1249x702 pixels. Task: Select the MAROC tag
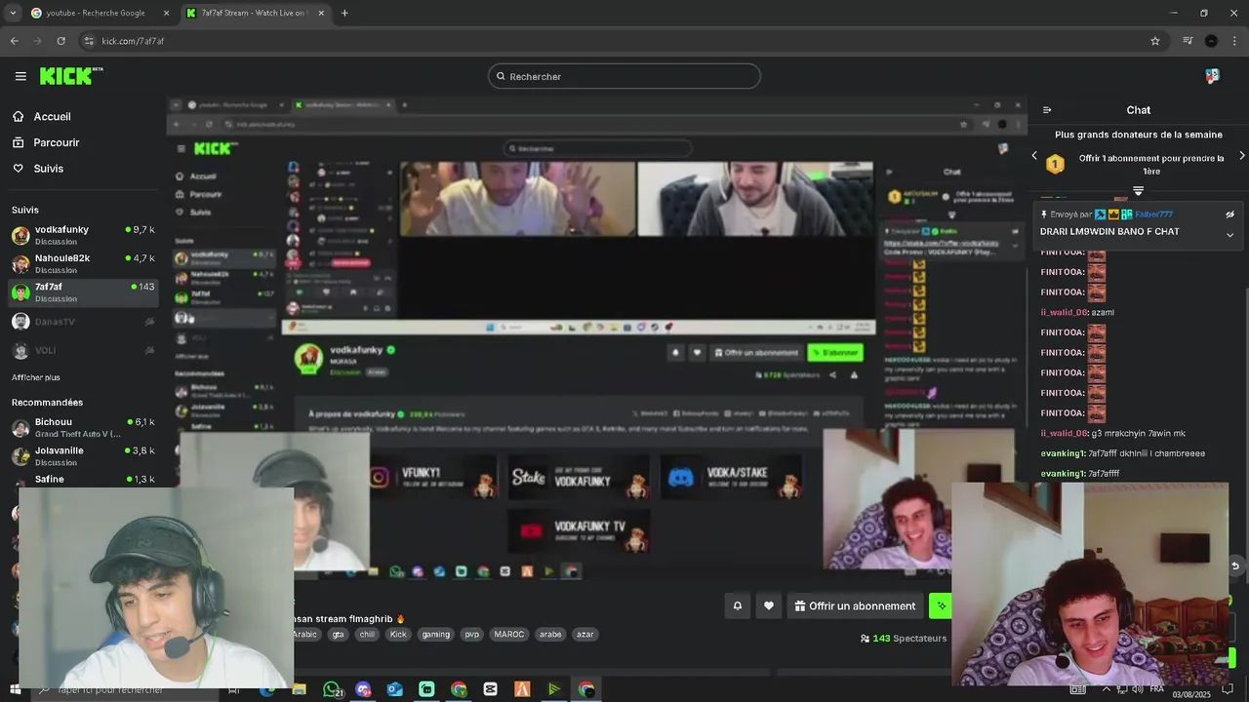(509, 634)
